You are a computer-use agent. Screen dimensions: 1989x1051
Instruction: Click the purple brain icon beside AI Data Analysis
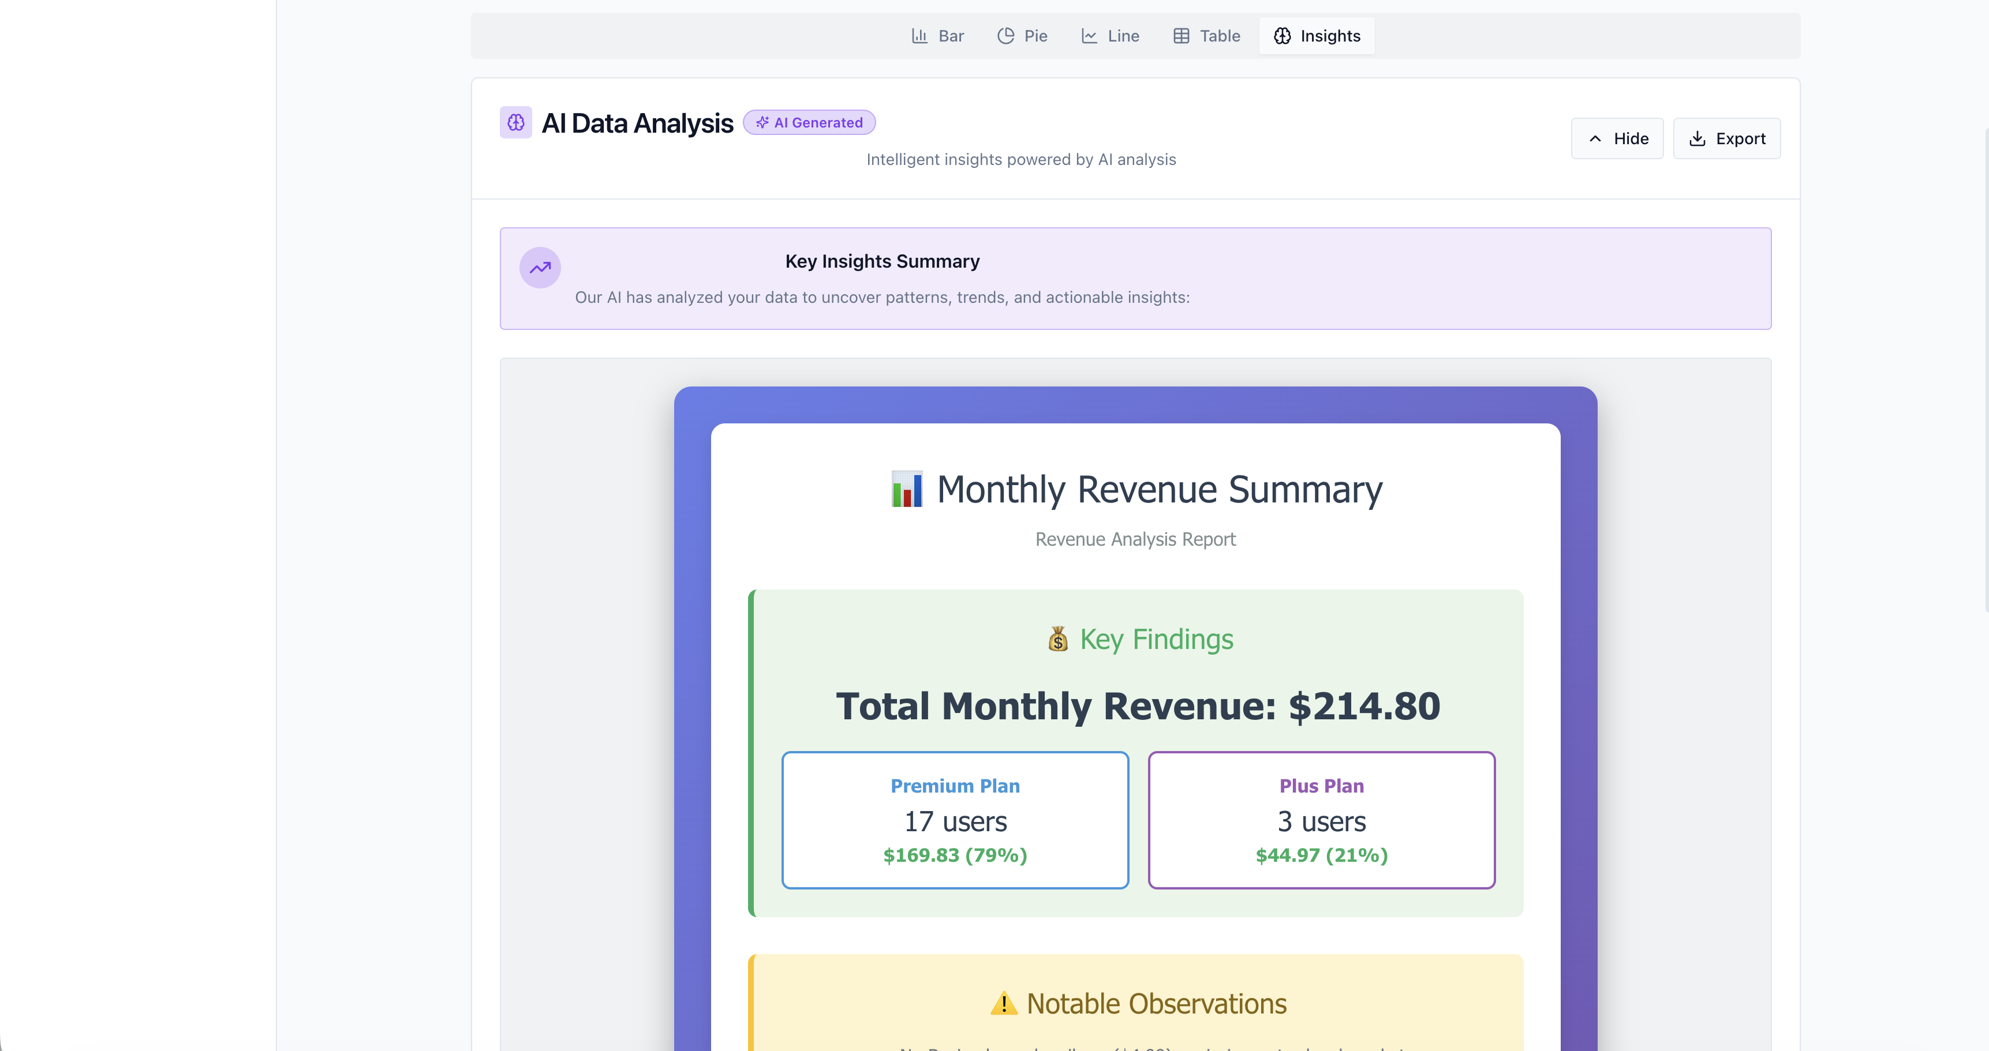point(516,123)
